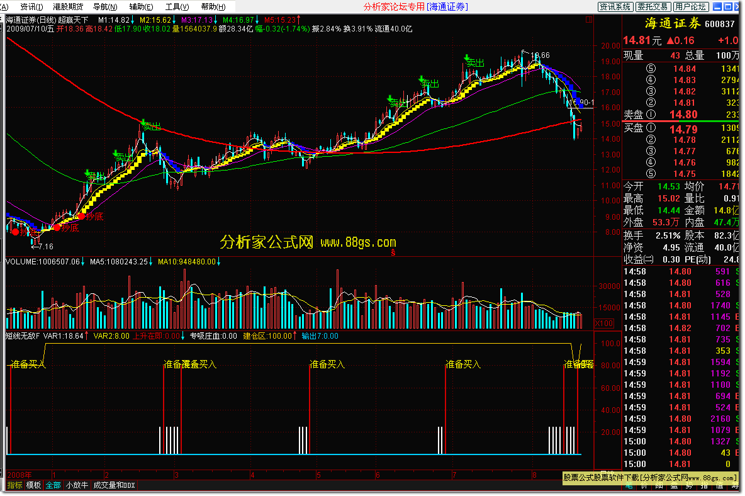This screenshot has height=496, width=745.
Task: Switch side panel to 价 tab
Action: point(644,485)
